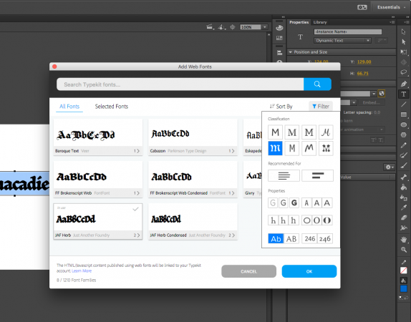Image resolution: width=411 pixels, height=322 pixels.
Task: Select the Pen tool in the toolbar
Action: (x=404, y=84)
